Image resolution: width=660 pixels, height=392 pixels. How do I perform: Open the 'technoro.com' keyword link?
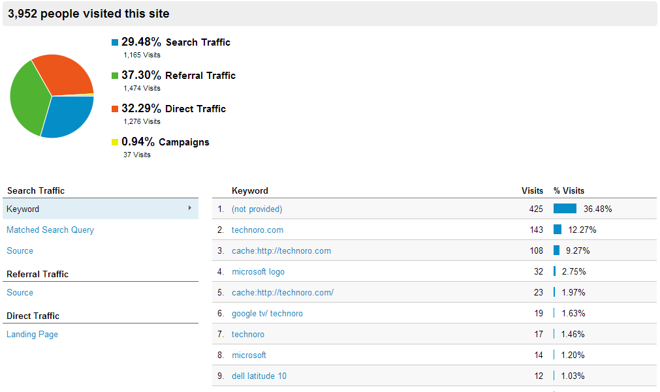[257, 230]
